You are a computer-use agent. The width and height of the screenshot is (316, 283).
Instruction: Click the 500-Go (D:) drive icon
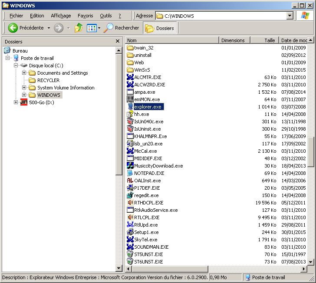point(24,102)
